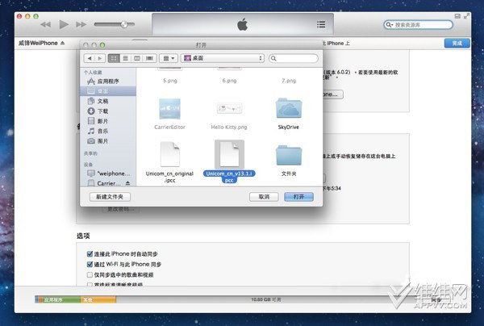The width and height of the screenshot is (484, 326).
Task: Click the 新建文件夹 button
Action: tap(110, 197)
